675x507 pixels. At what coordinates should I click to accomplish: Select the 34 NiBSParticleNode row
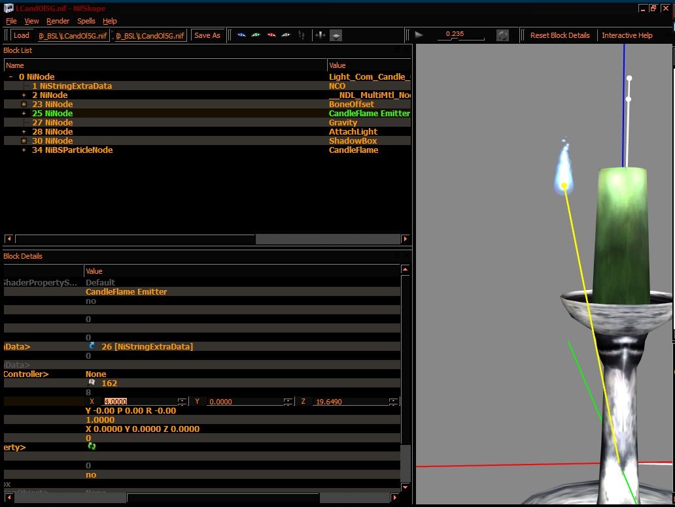(x=207, y=150)
